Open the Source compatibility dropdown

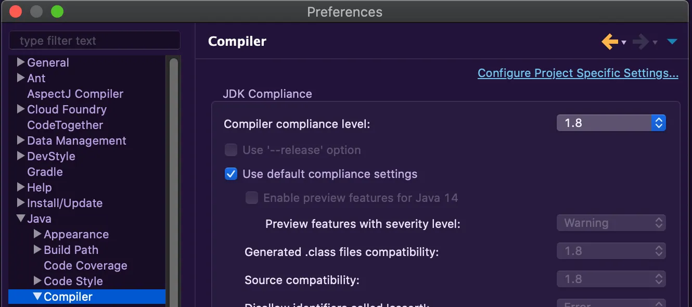(x=611, y=279)
